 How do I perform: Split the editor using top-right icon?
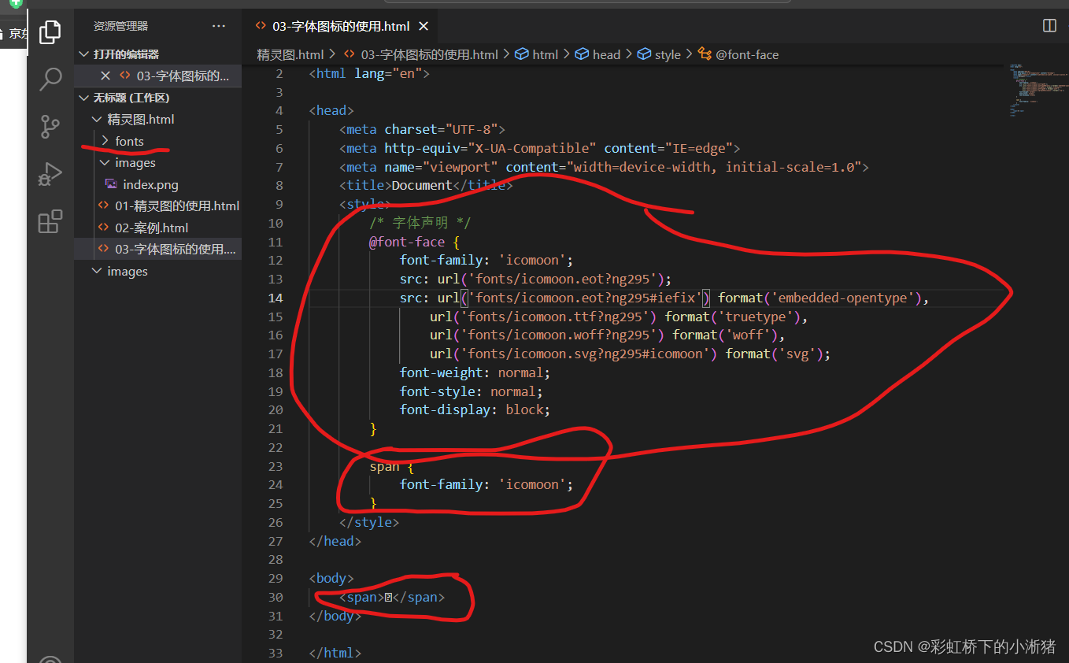pyautogui.click(x=1049, y=25)
